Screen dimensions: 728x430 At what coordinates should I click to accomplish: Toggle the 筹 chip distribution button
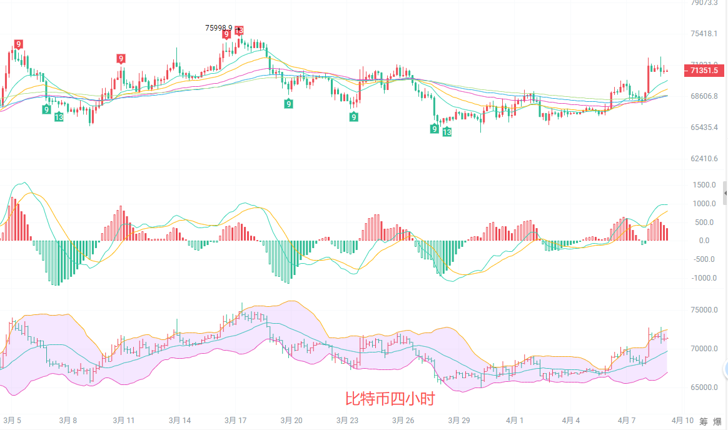[x=704, y=422]
